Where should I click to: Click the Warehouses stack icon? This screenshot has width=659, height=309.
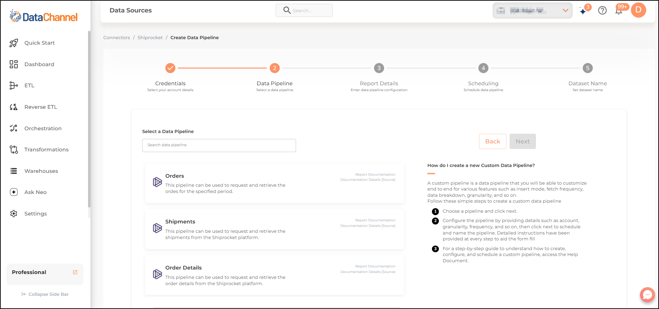pos(14,171)
